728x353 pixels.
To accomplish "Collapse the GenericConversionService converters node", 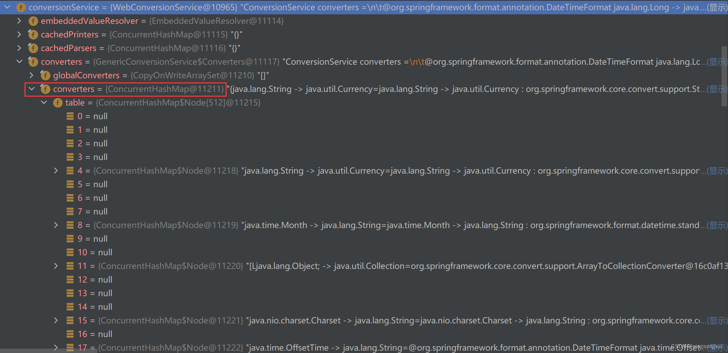I will tap(19, 62).
